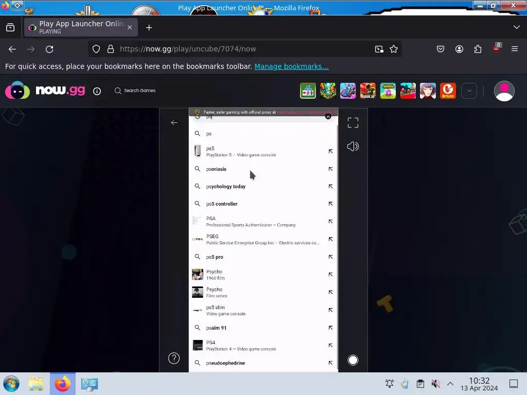Select the 'psychology today' suggestion
The image size is (527, 395).
point(263,186)
